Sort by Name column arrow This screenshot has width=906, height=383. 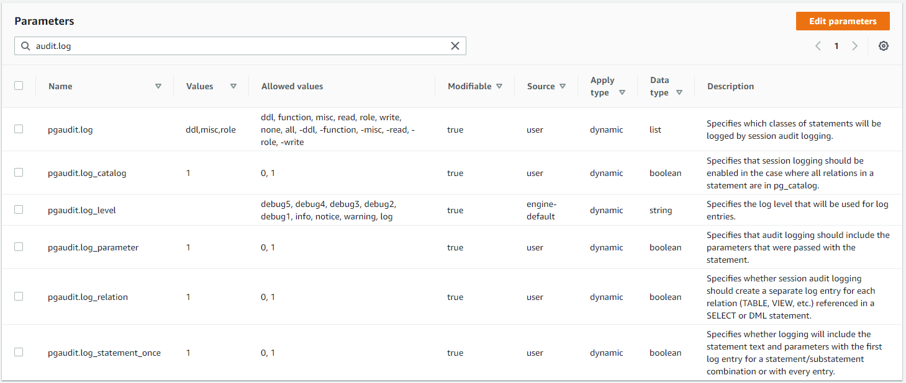point(158,86)
